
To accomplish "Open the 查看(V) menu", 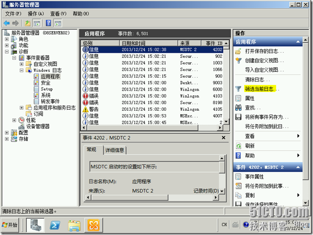I will [58, 13].
